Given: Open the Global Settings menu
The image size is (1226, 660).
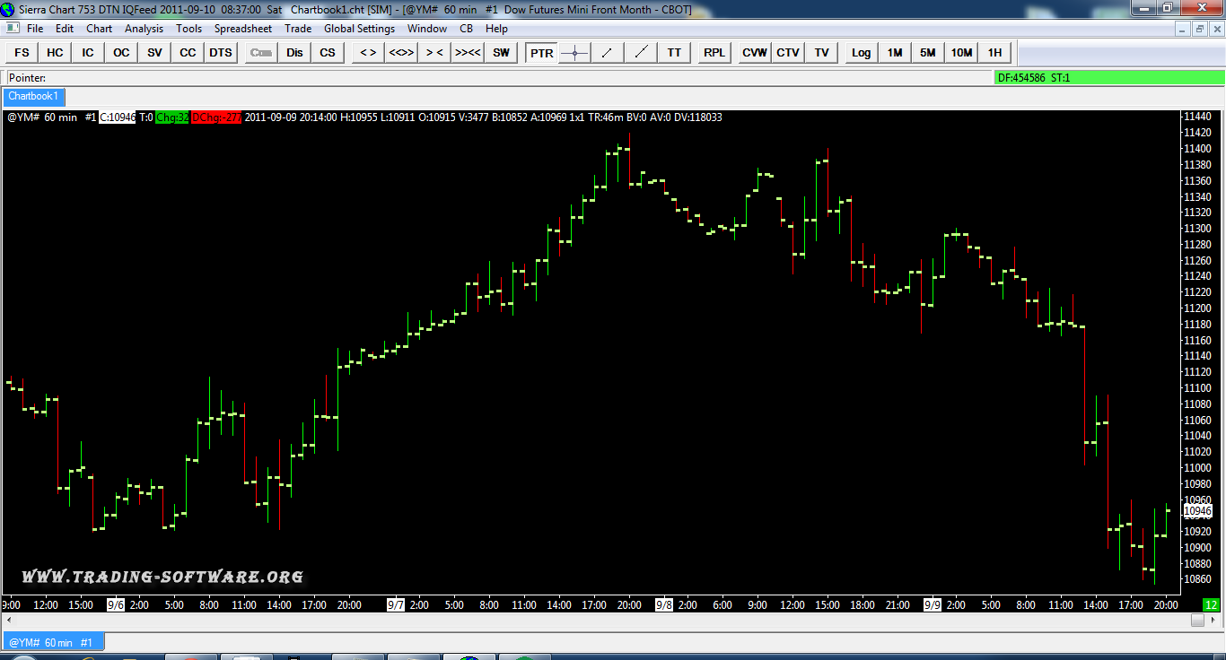Looking at the screenshot, I should pos(359,29).
